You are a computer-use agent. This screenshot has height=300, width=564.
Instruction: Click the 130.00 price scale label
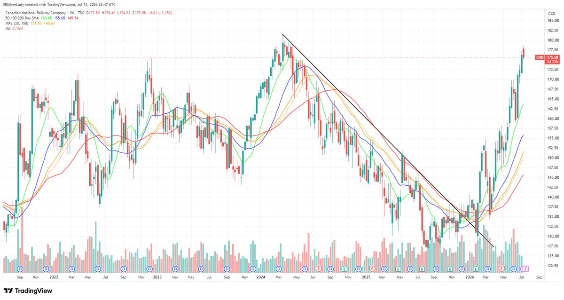[x=553, y=237]
